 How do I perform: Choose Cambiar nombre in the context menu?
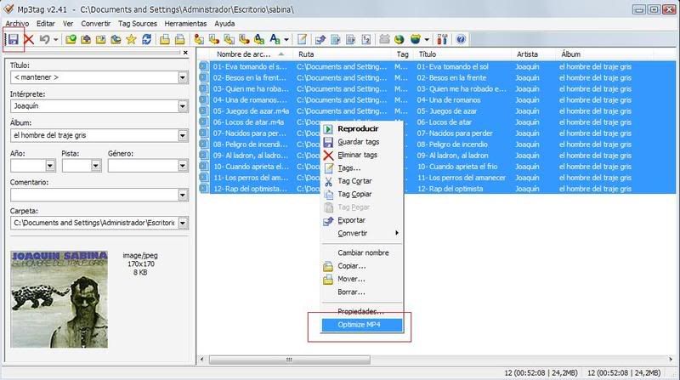[362, 252]
